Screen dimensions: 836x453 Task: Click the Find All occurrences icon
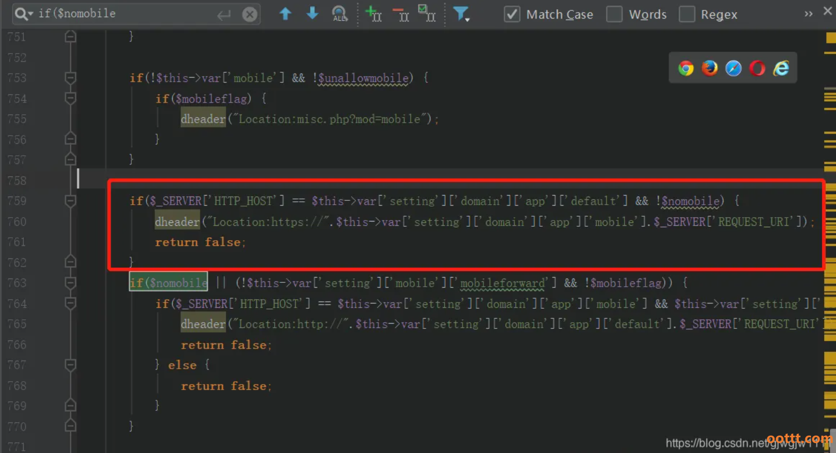[339, 14]
